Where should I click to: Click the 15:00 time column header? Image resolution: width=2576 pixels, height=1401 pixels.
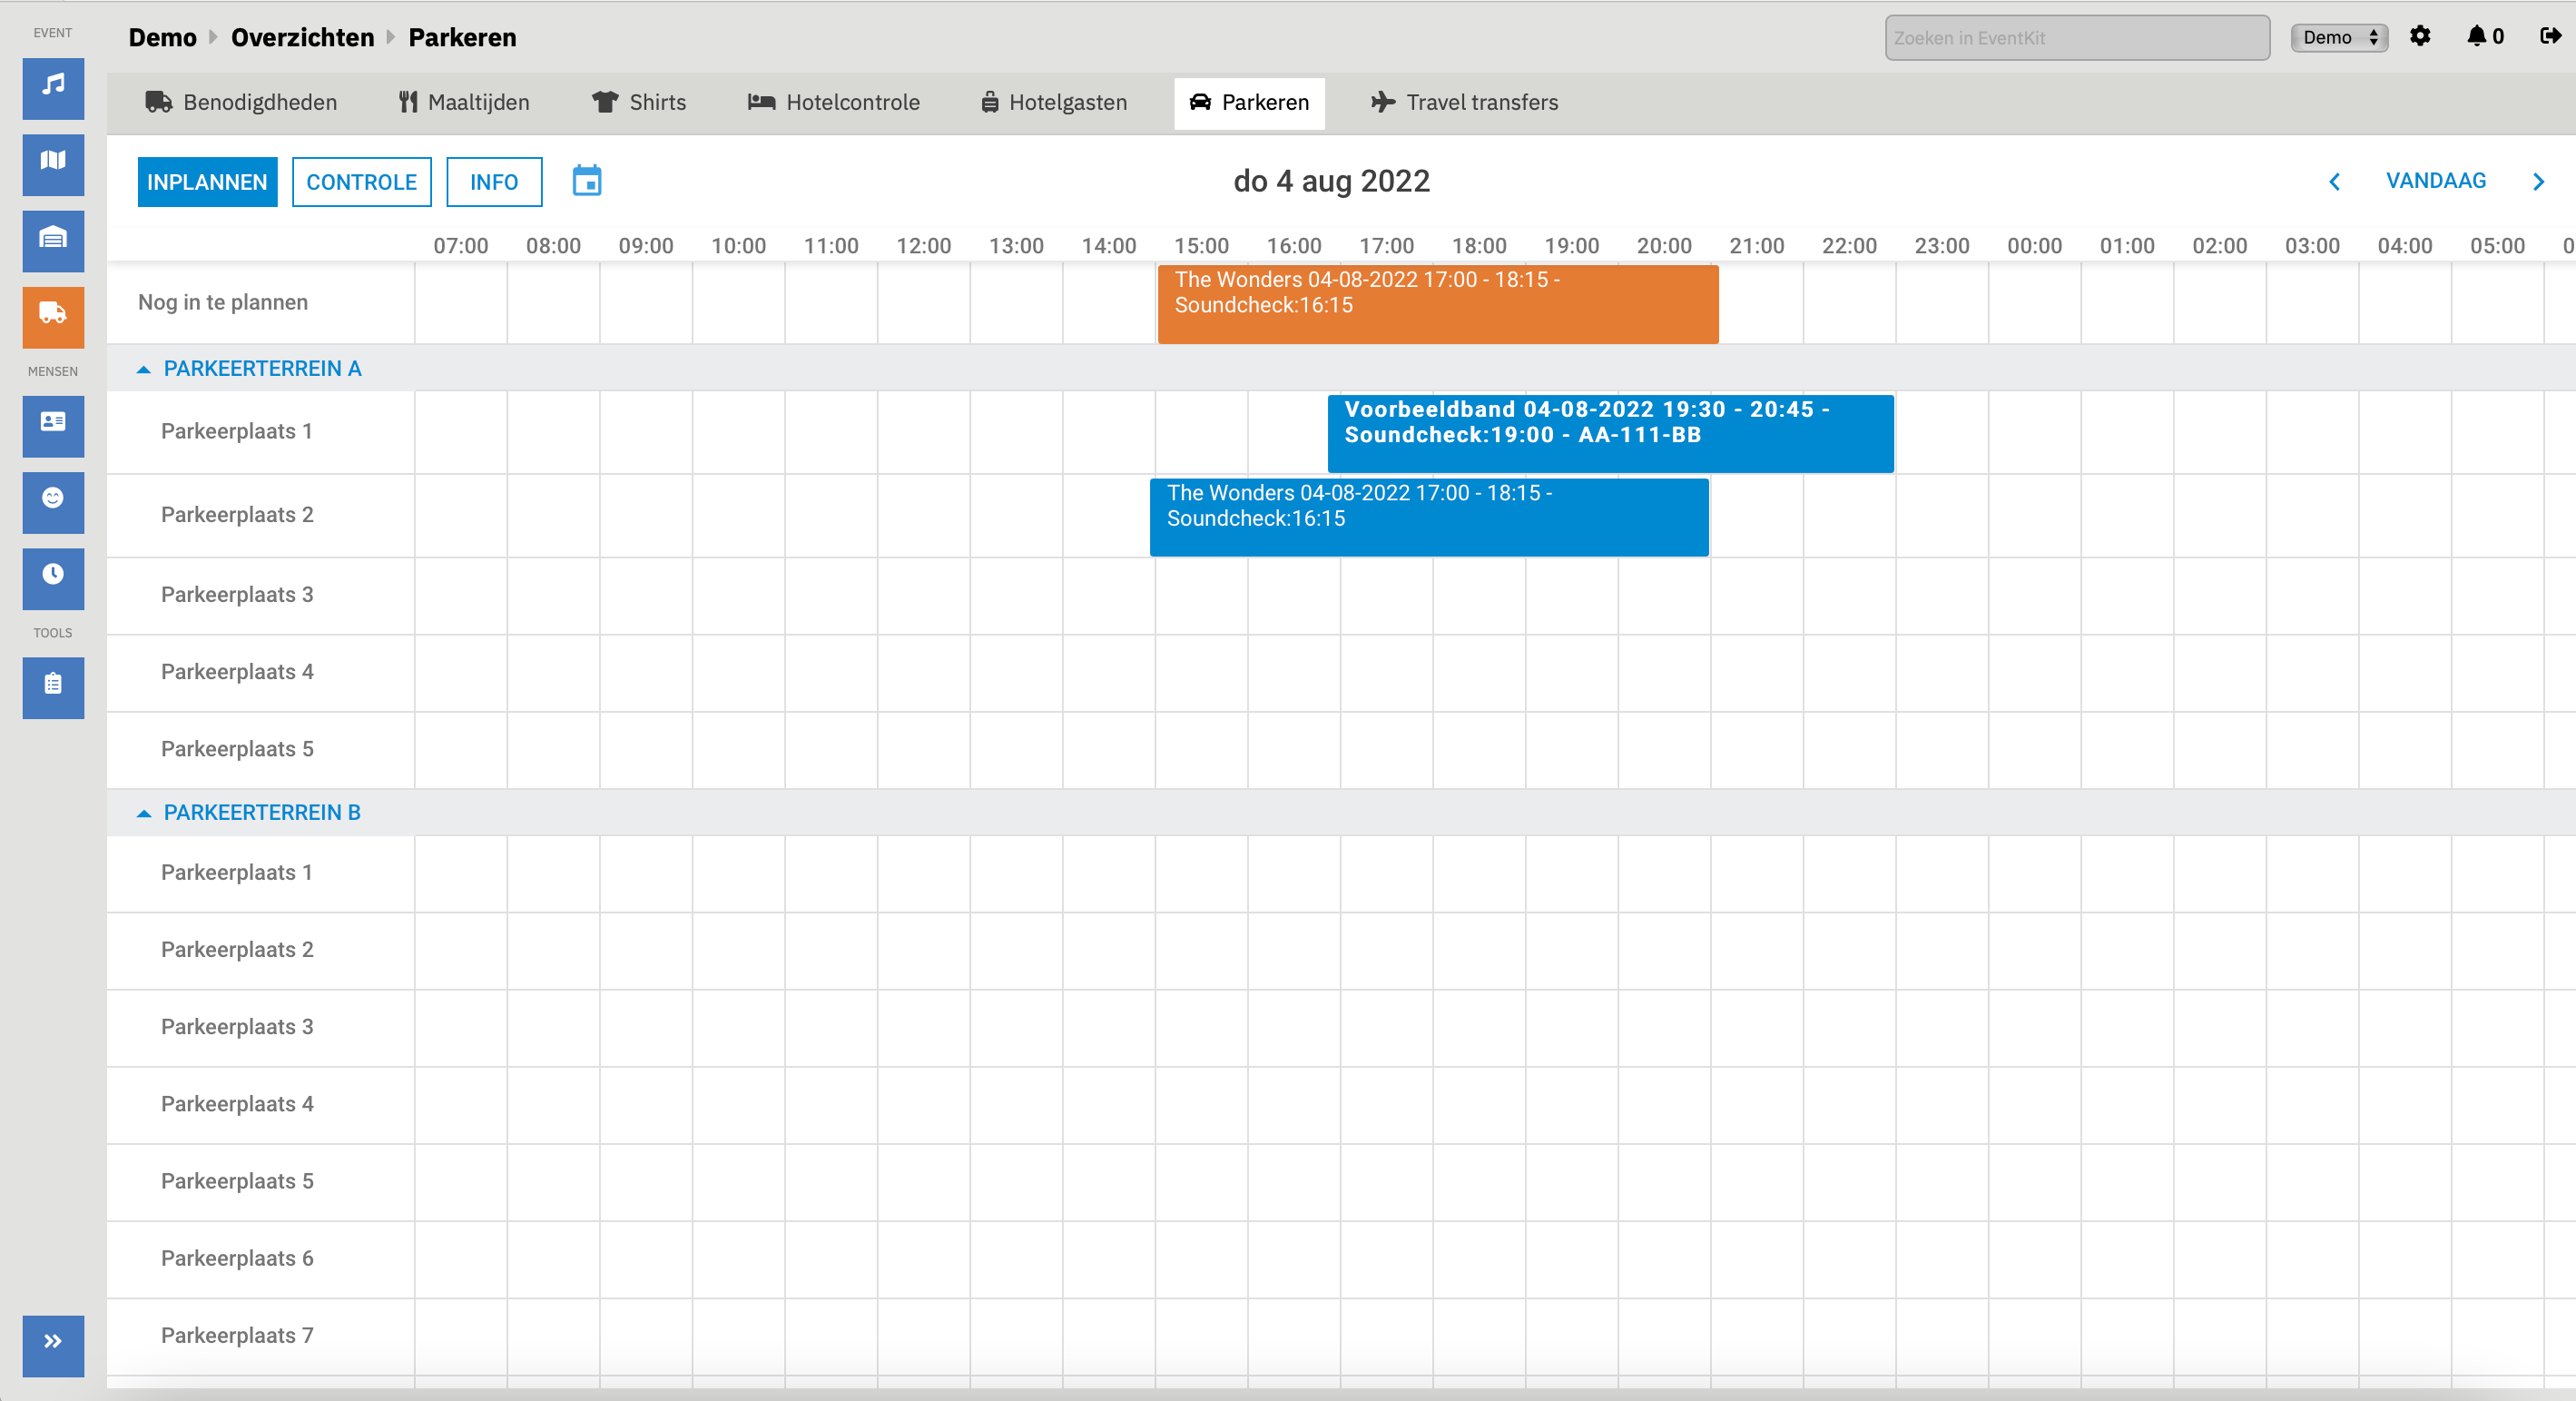click(x=1201, y=246)
